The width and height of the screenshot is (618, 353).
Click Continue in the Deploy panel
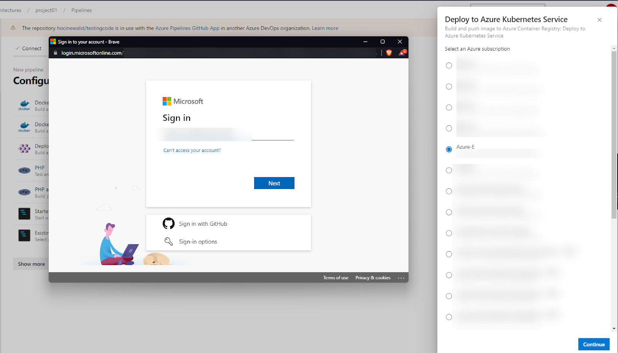point(594,344)
